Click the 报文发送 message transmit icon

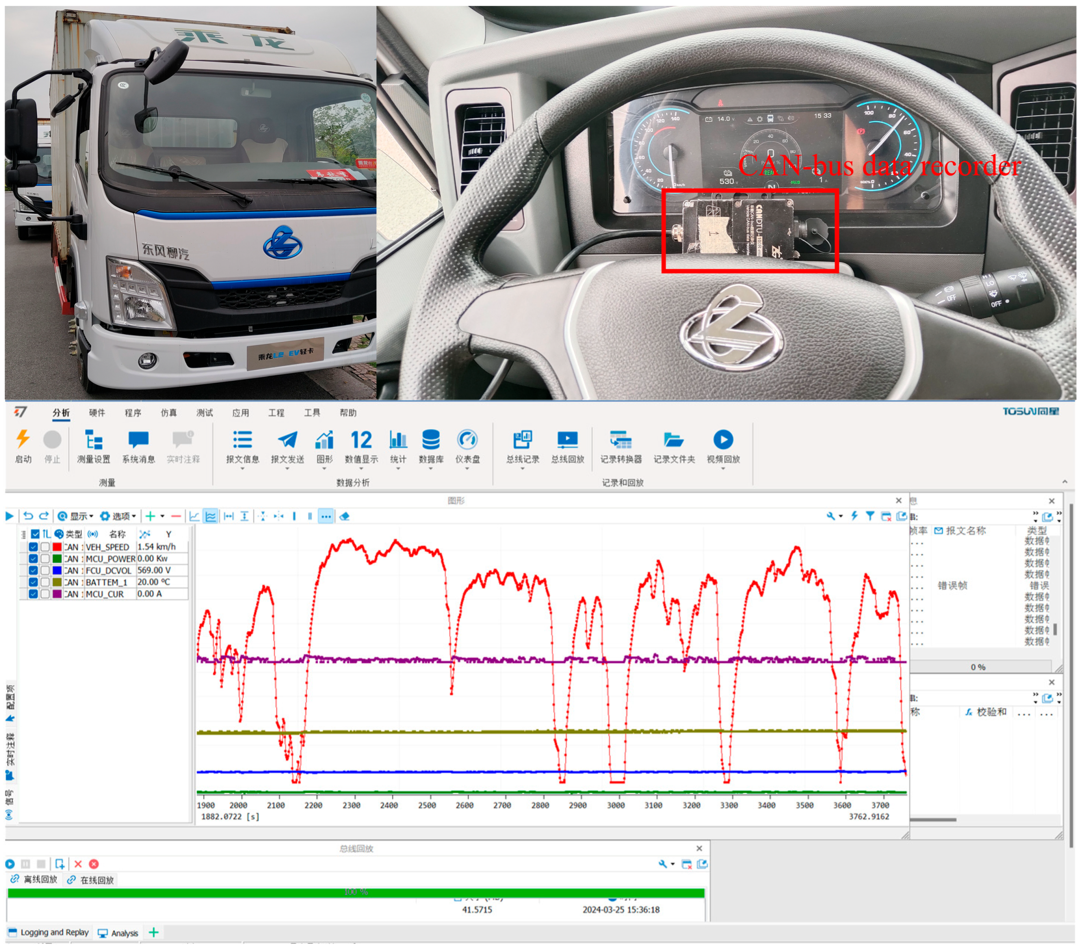[x=287, y=439]
